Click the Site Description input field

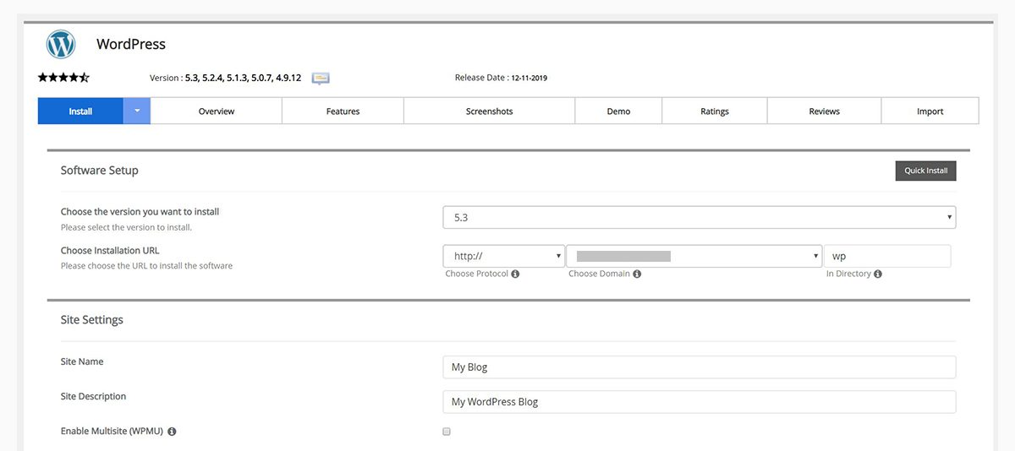tap(700, 401)
